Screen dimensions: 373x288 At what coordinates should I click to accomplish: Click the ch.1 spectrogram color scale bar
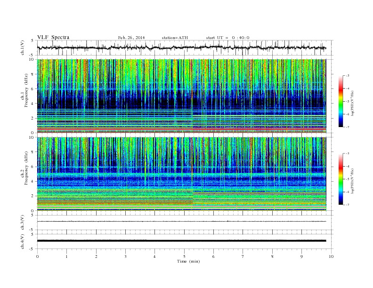pos(341,101)
